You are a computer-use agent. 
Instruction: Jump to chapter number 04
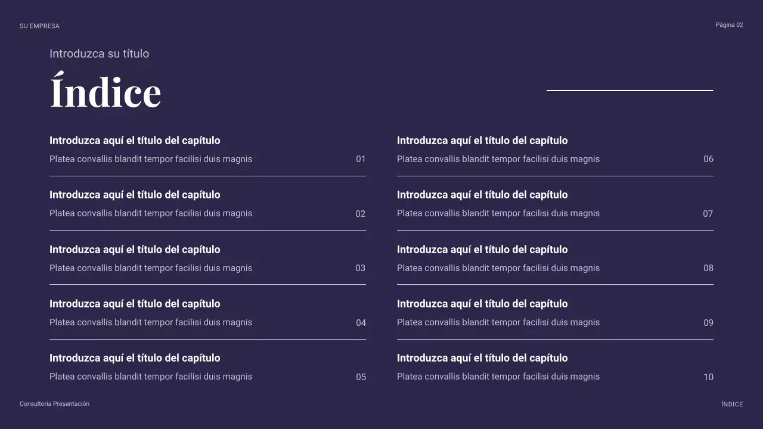361,323
